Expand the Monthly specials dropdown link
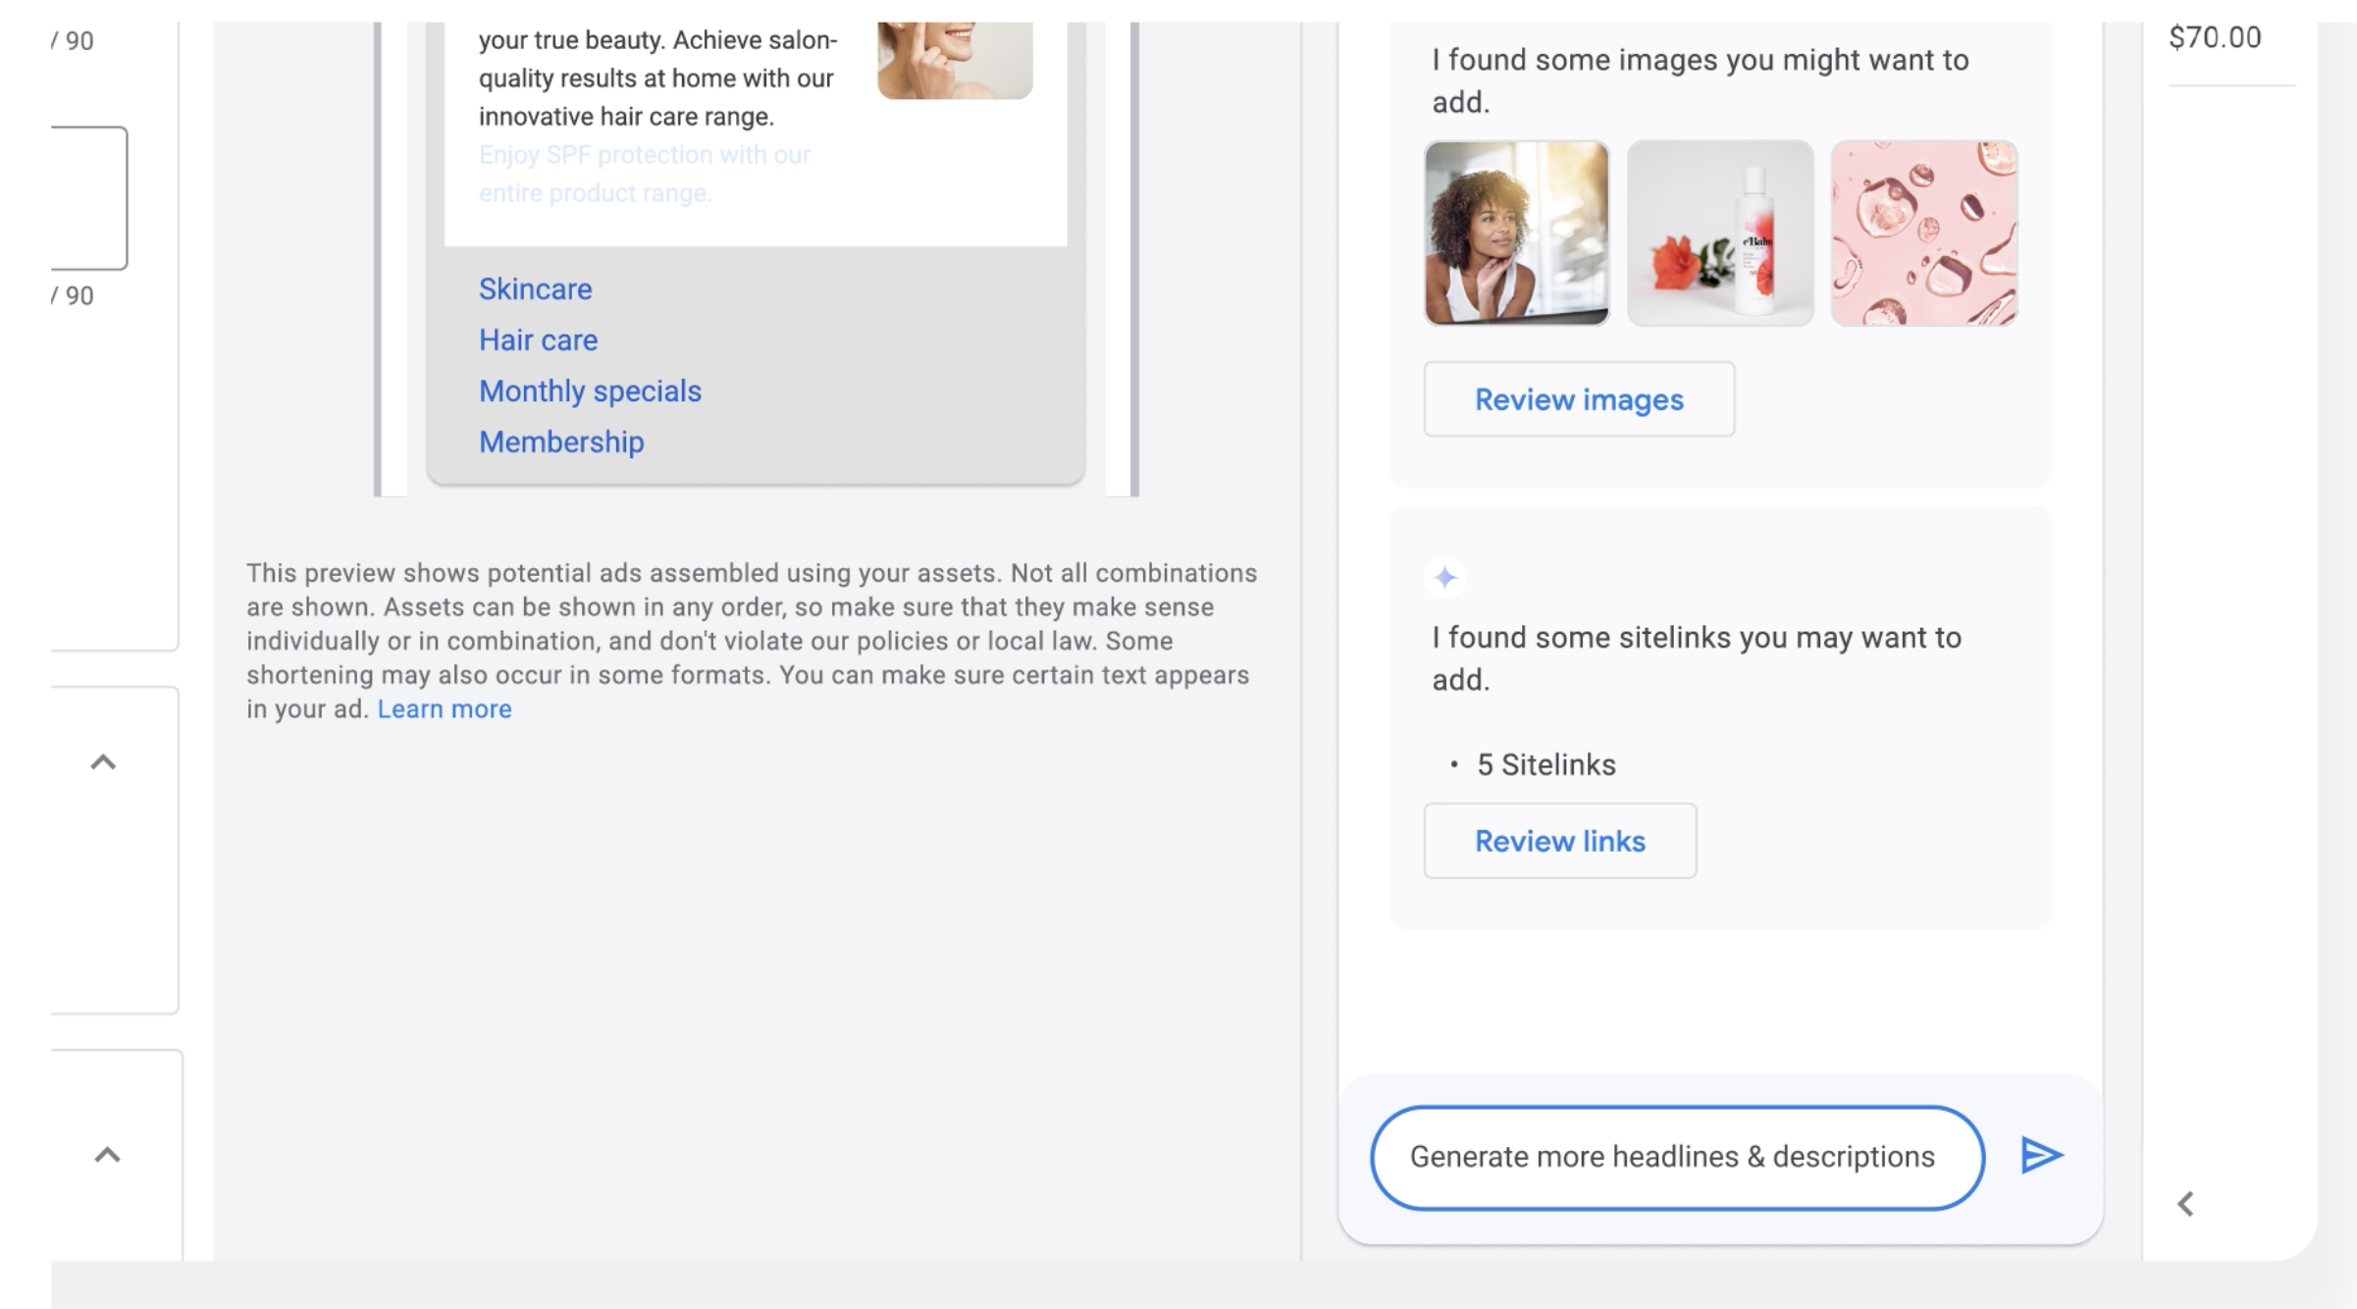Image resolution: width=2357 pixels, height=1309 pixels. coord(590,389)
